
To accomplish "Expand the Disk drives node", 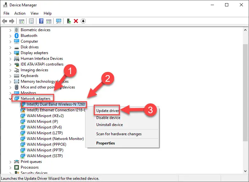I will tap(10, 47).
